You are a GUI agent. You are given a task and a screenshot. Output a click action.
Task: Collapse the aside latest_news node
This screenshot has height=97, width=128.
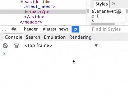pos(22,2)
